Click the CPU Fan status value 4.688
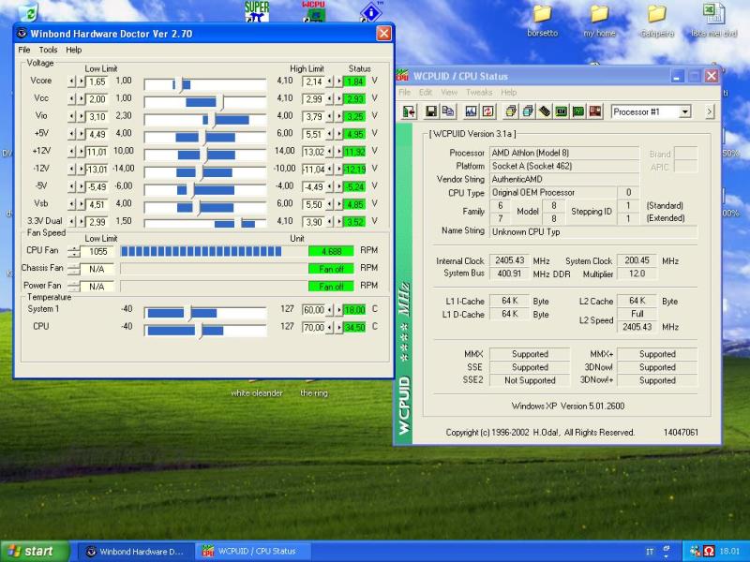The width and height of the screenshot is (750, 562). click(x=331, y=251)
